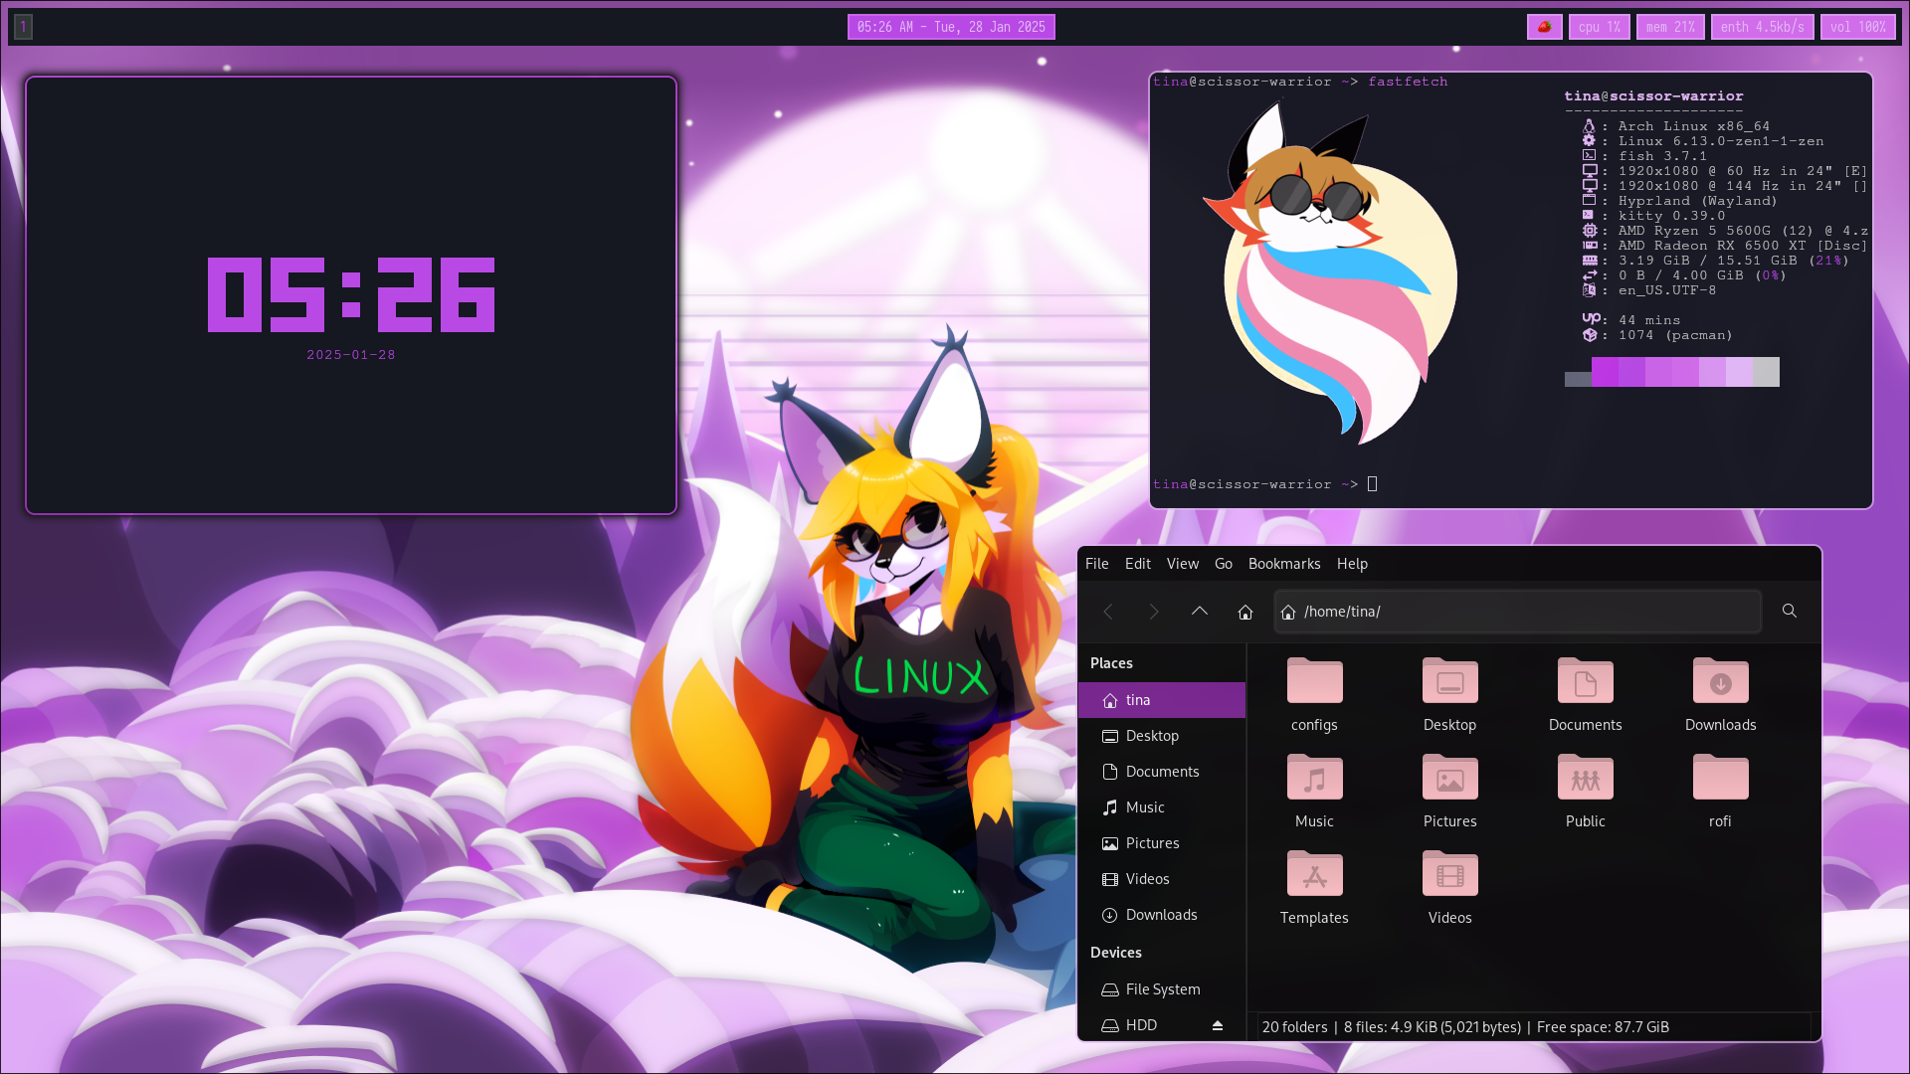Eject the HDD device

(1217, 1025)
